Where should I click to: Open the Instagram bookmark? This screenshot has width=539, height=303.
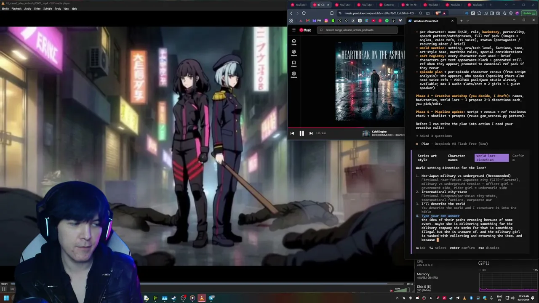pyautogui.click(x=326, y=21)
